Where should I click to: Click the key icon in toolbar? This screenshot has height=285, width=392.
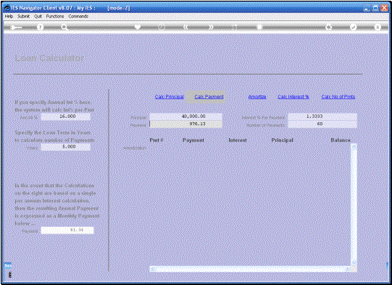[x=16, y=27]
